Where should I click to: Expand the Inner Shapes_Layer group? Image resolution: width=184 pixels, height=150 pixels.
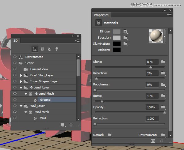21,81
